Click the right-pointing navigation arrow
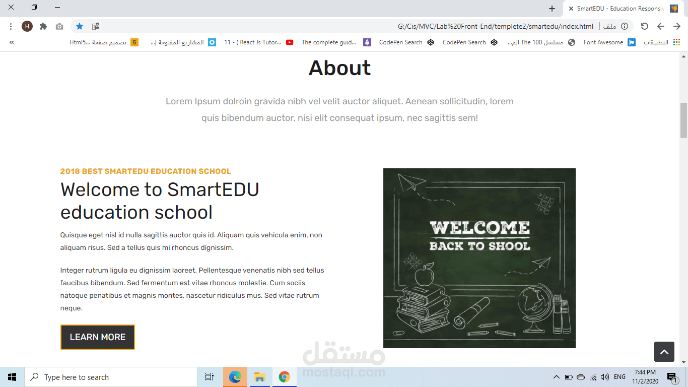688x387 pixels. pos(677,26)
